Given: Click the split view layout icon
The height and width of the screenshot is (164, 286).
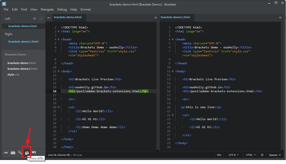Looking at the screenshot, I should coord(41,18).
